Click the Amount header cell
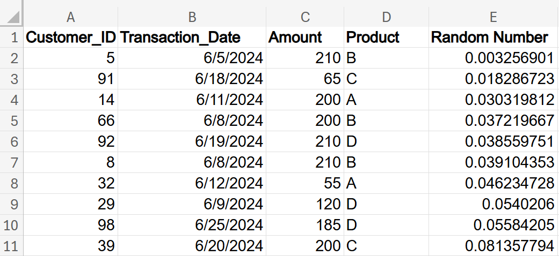This screenshot has width=559, height=256. [x=305, y=37]
